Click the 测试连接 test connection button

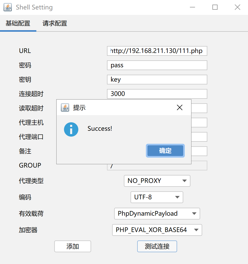coord(157,246)
